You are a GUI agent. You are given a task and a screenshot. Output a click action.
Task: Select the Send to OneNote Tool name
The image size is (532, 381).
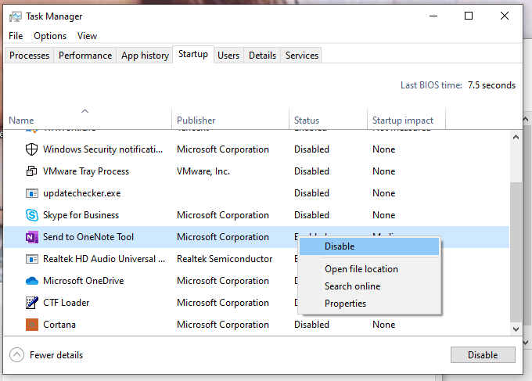point(88,237)
